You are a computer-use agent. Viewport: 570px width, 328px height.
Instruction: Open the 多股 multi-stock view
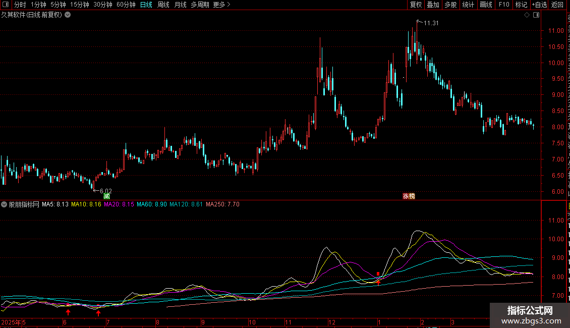(x=450, y=5)
